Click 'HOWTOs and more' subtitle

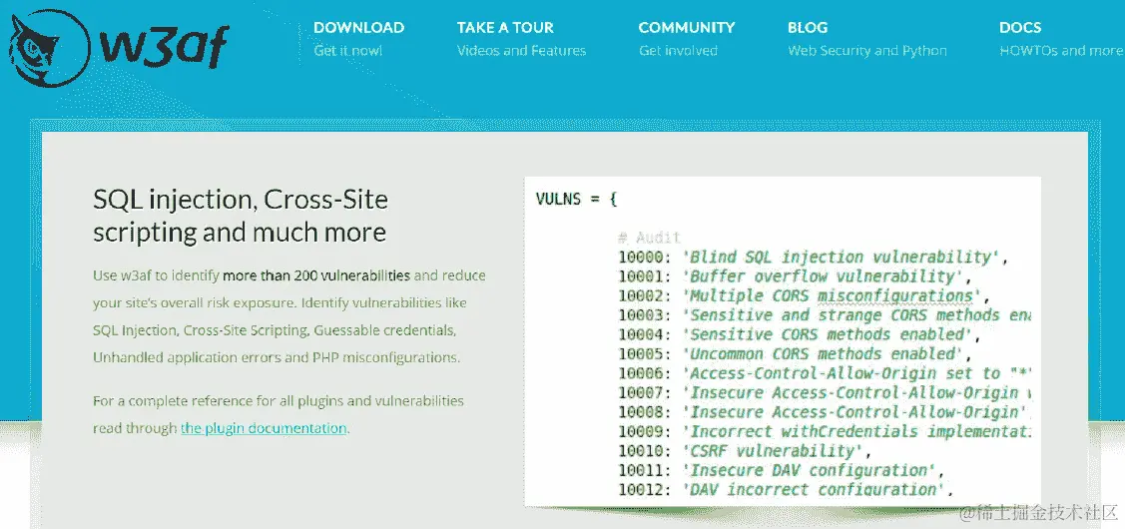coord(1062,51)
